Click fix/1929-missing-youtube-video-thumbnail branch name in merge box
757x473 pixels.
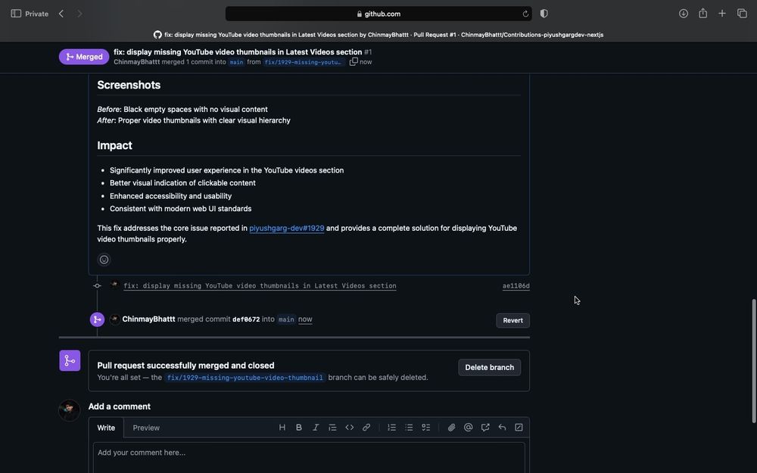coord(245,378)
